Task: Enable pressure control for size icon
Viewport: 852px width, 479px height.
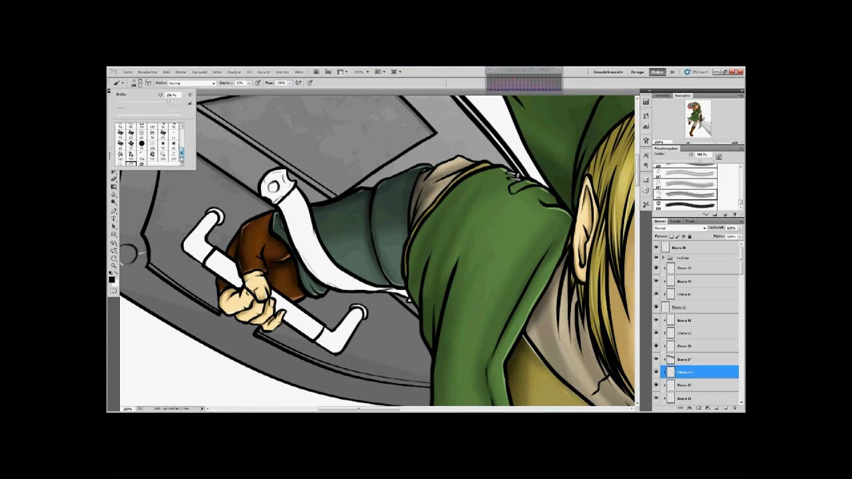Action: tap(310, 83)
